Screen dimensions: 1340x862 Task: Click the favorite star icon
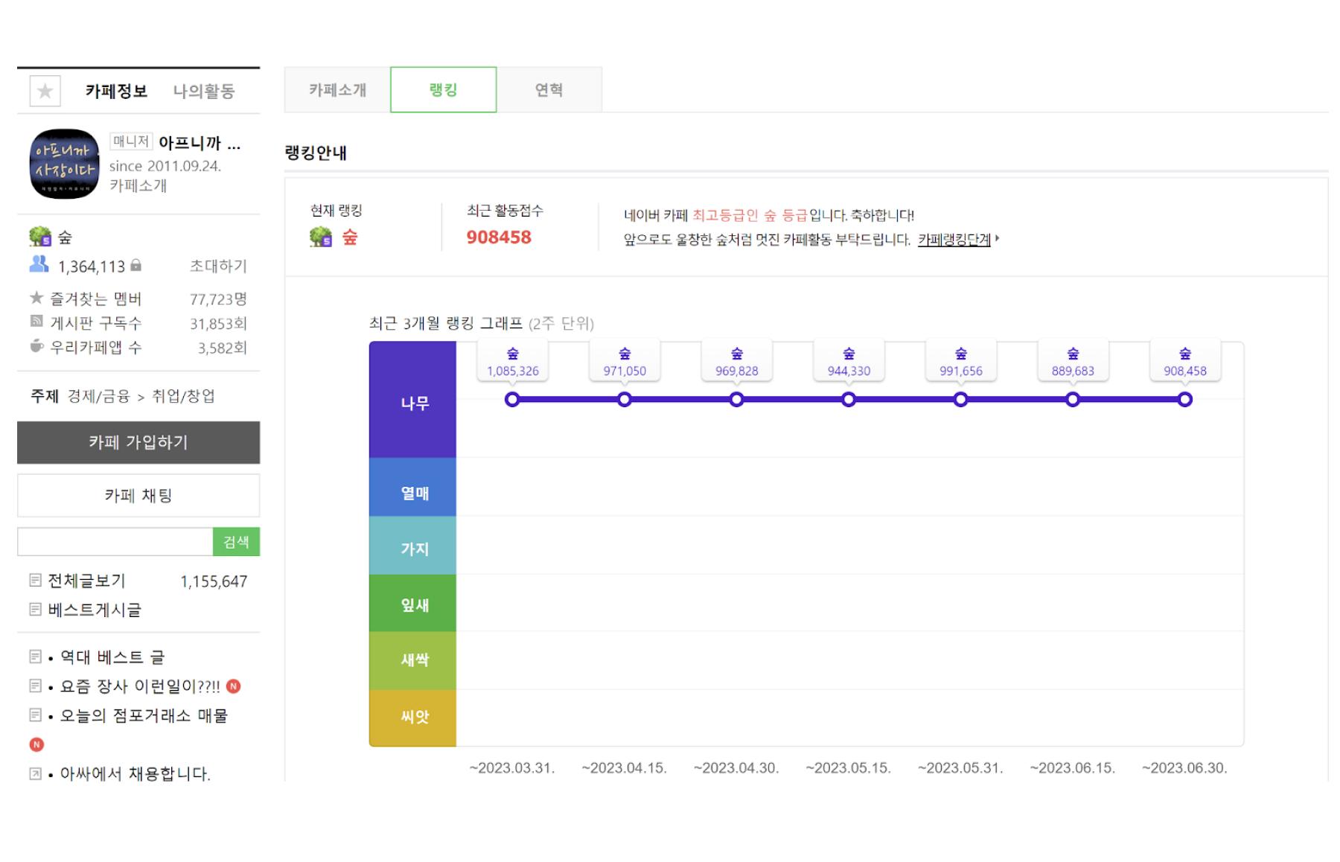(x=45, y=91)
